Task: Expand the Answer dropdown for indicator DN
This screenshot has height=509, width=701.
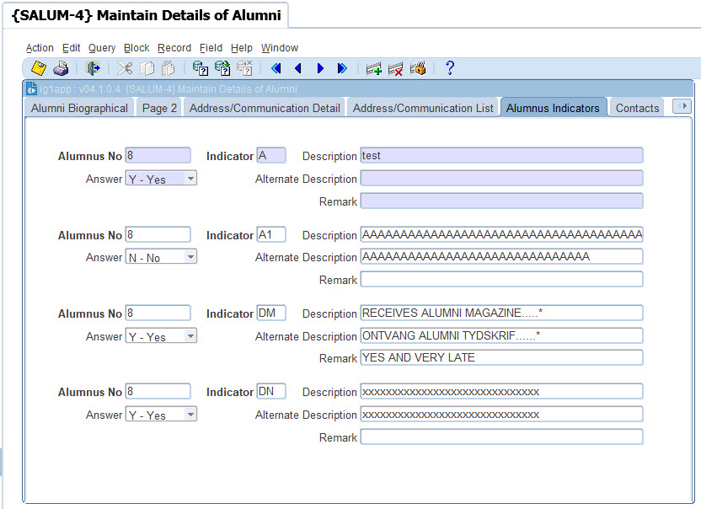Action: pyautogui.click(x=190, y=415)
